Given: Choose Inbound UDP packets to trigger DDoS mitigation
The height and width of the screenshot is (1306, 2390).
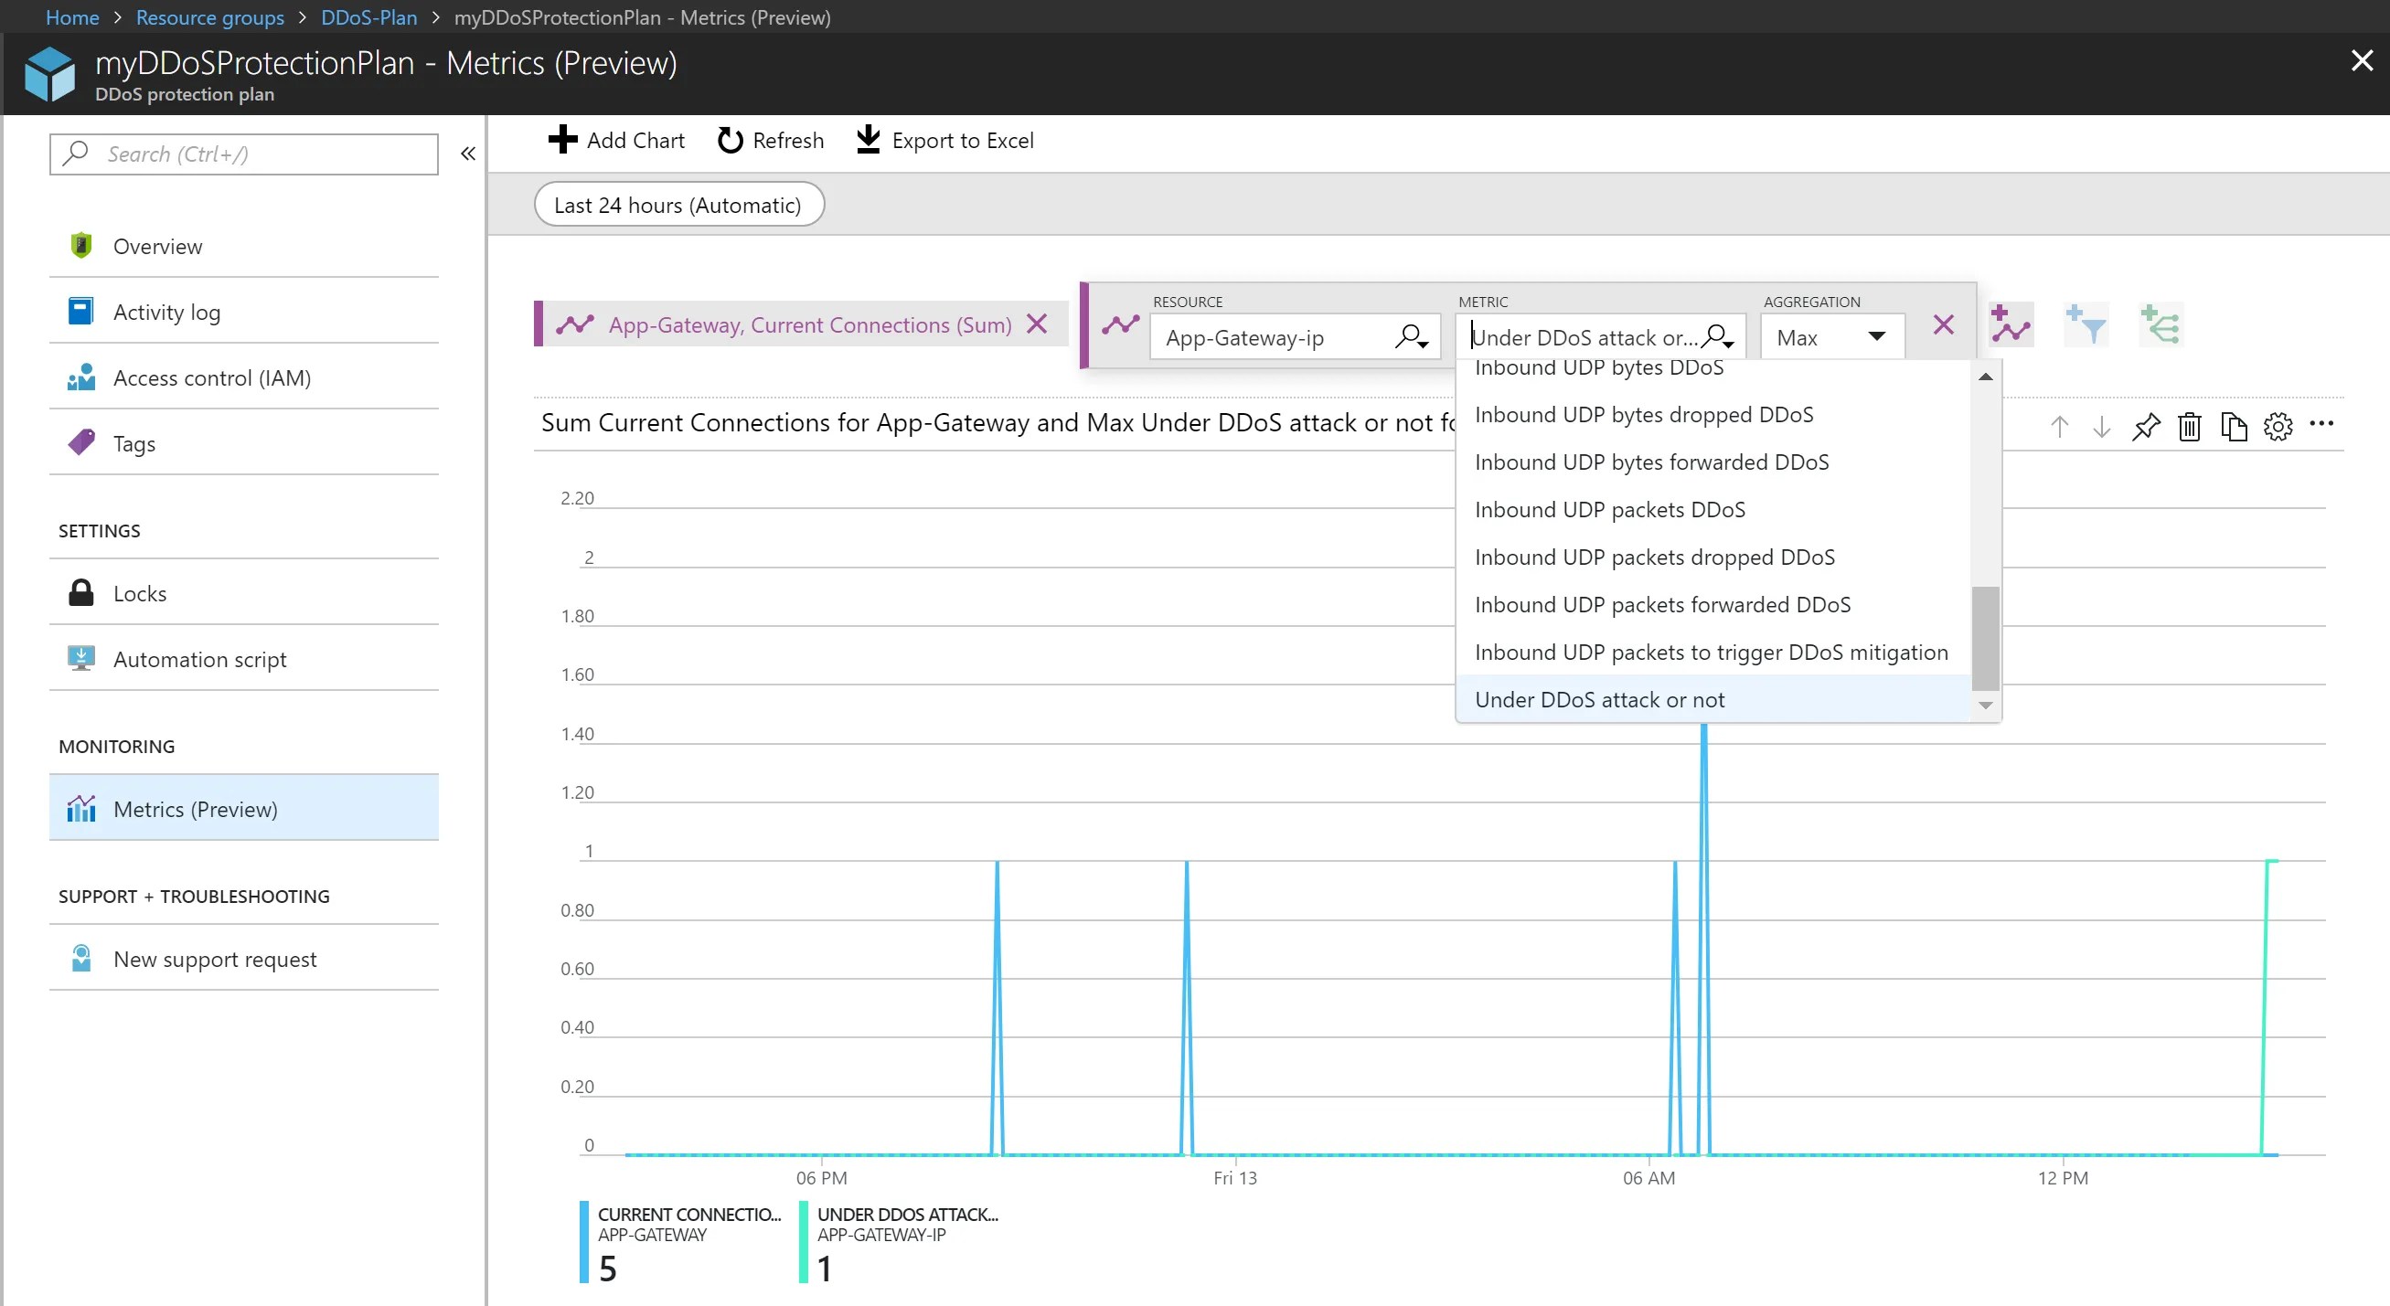Looking at the screenshot, I should click(x=1713, y=652).
